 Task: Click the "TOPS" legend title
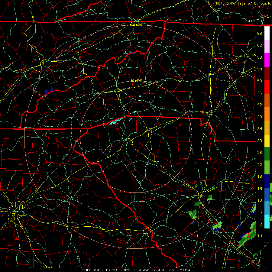[266, 18]
